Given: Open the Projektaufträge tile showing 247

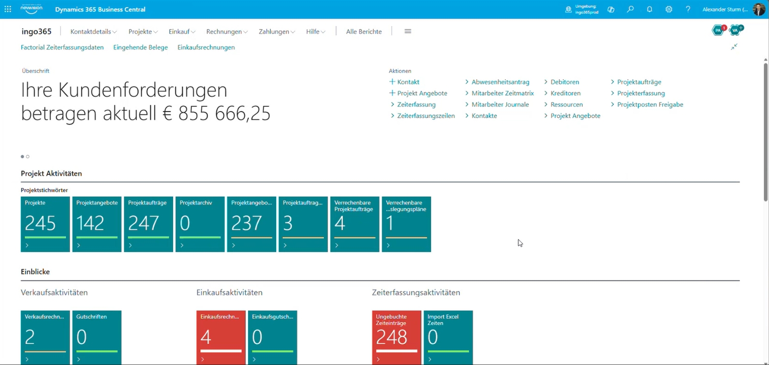Looking at the screenshot, I should point(148,224).
